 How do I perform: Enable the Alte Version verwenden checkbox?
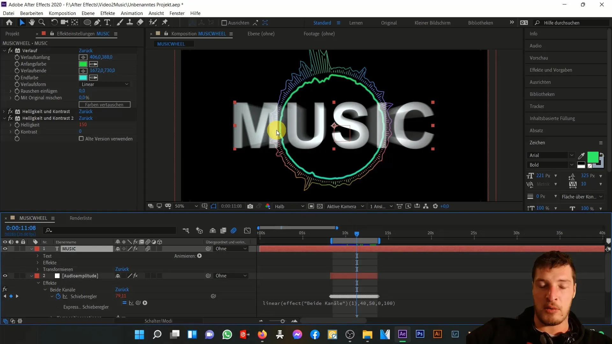81,139
